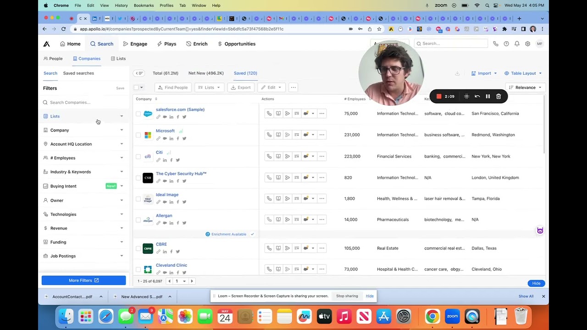This screenshot has height=330, width=587.
Task: Click the Hide button at bottom right
Action: coord(536,283)
